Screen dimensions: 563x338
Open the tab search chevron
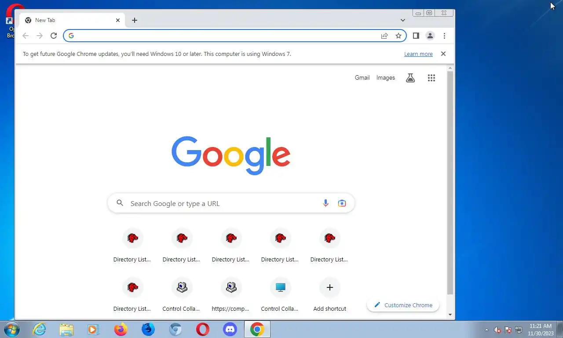coord(403,20)
